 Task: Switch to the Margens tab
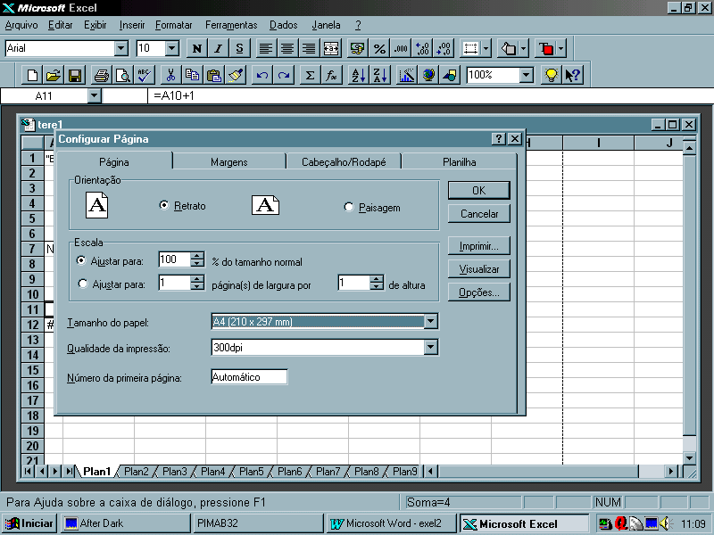[229, 162]
